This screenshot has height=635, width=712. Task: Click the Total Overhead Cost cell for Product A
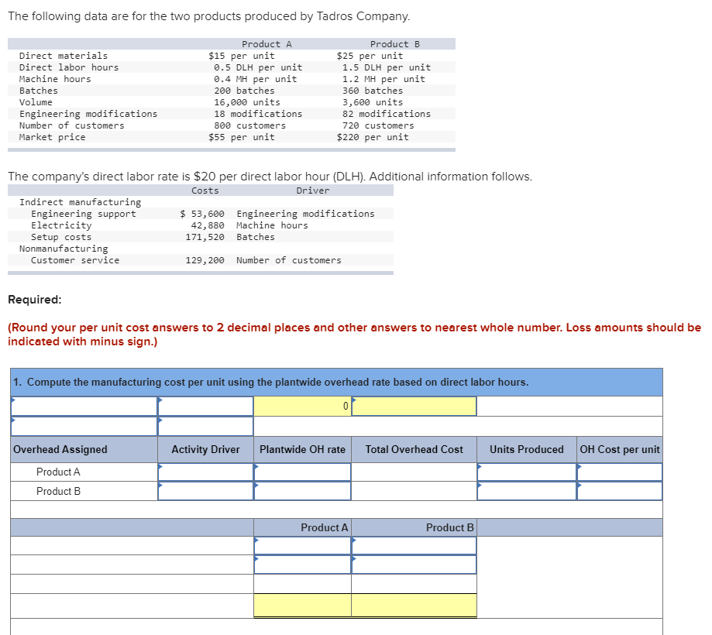coord(413,472)
